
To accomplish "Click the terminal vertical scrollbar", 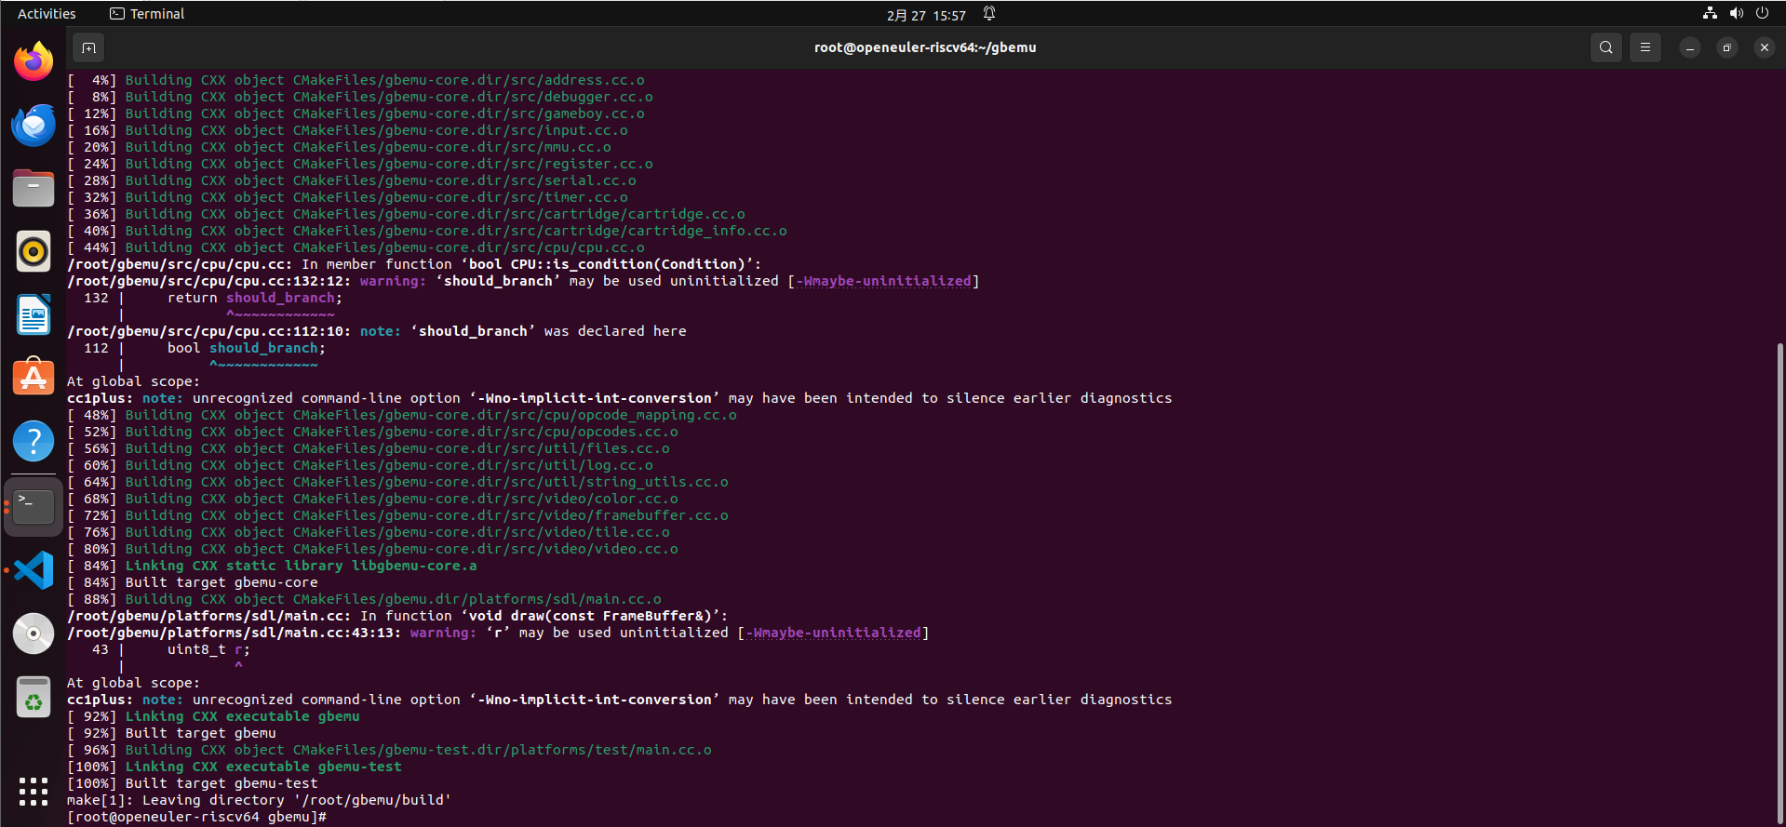I will 1779,581.
